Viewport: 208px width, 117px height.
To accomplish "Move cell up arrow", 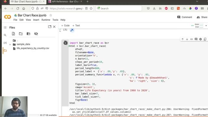I will 183,39.
